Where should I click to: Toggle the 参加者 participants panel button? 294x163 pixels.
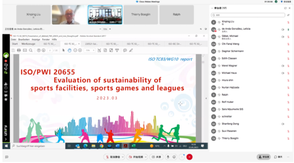[264, 157]
